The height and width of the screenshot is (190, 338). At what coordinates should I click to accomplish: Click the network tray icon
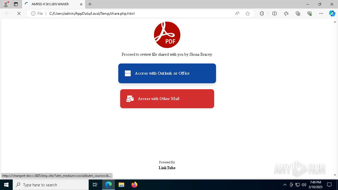[298, 185]
